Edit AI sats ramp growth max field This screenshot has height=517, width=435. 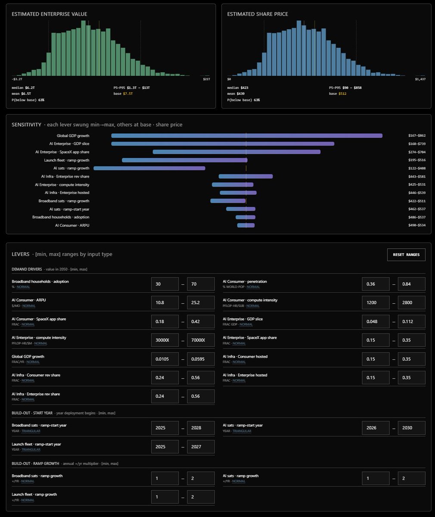point(412,478)
